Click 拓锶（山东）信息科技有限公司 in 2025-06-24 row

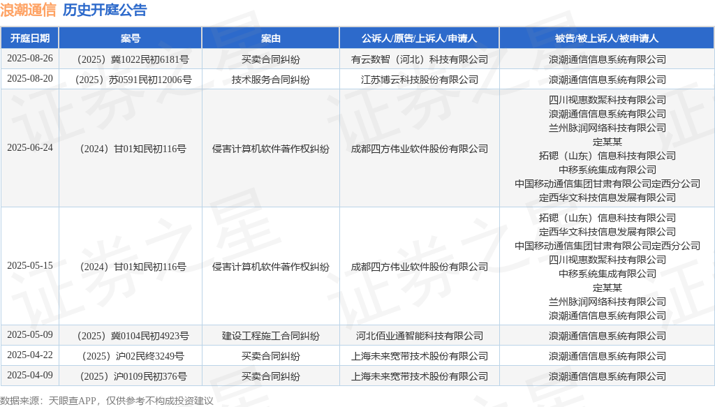607,156
